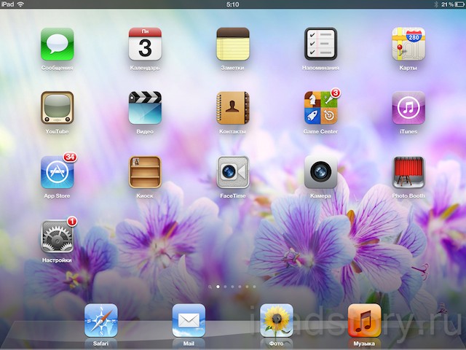Open the Киоск newsstand shelf

pos(145,172)
